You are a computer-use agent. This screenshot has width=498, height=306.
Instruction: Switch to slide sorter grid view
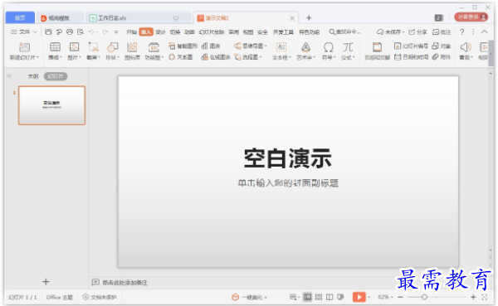(319, 297)
